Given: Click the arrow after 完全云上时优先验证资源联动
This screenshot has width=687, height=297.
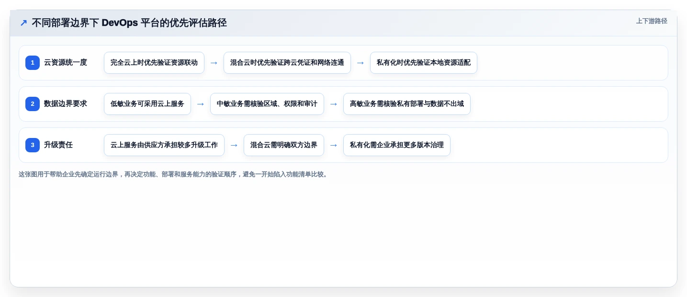Looking at the screenshot, I should [214, 63].
